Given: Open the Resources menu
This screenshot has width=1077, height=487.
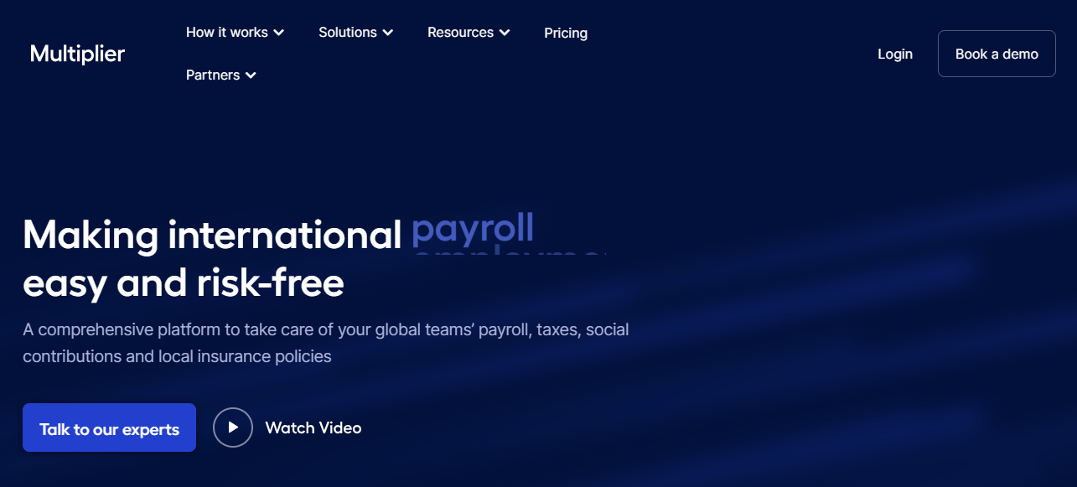Looking at the screenshot, I should pyautogui.click(x=469, y=33).
